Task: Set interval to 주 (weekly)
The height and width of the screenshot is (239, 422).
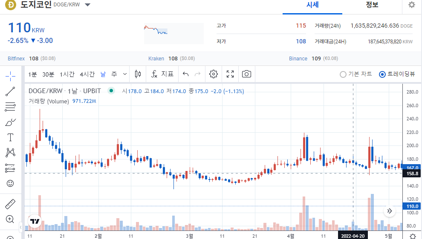Action: (x=114, y=74)
